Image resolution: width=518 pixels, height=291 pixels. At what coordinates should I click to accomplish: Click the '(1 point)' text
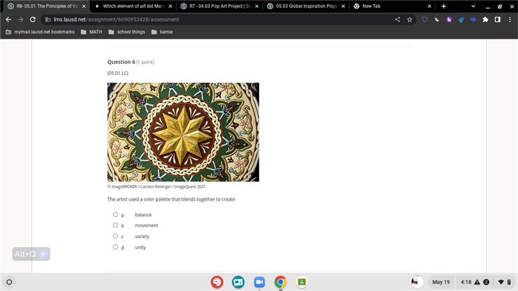point(145,62)
